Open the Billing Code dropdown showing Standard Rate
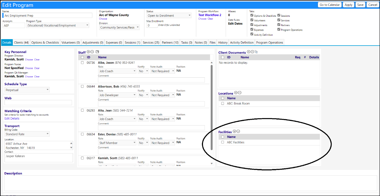The width and height of the screenshot is (380, 196). 27,134
